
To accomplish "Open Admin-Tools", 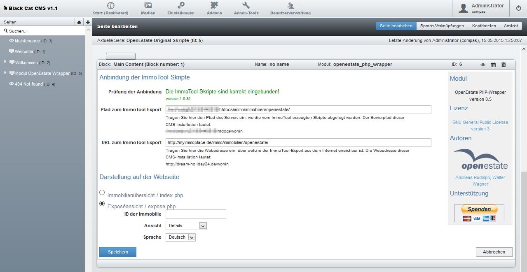I will [x=246, y=9].
